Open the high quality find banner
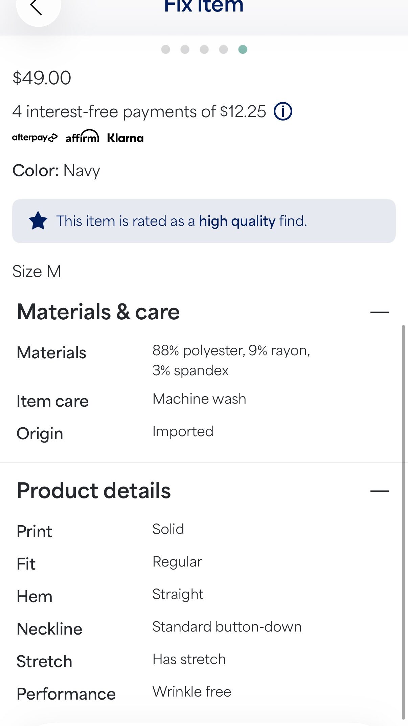 point(204,221)
